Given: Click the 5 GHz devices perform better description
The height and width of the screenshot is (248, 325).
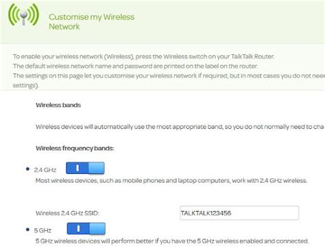Looking at the screenshot, I should (172, 241).
